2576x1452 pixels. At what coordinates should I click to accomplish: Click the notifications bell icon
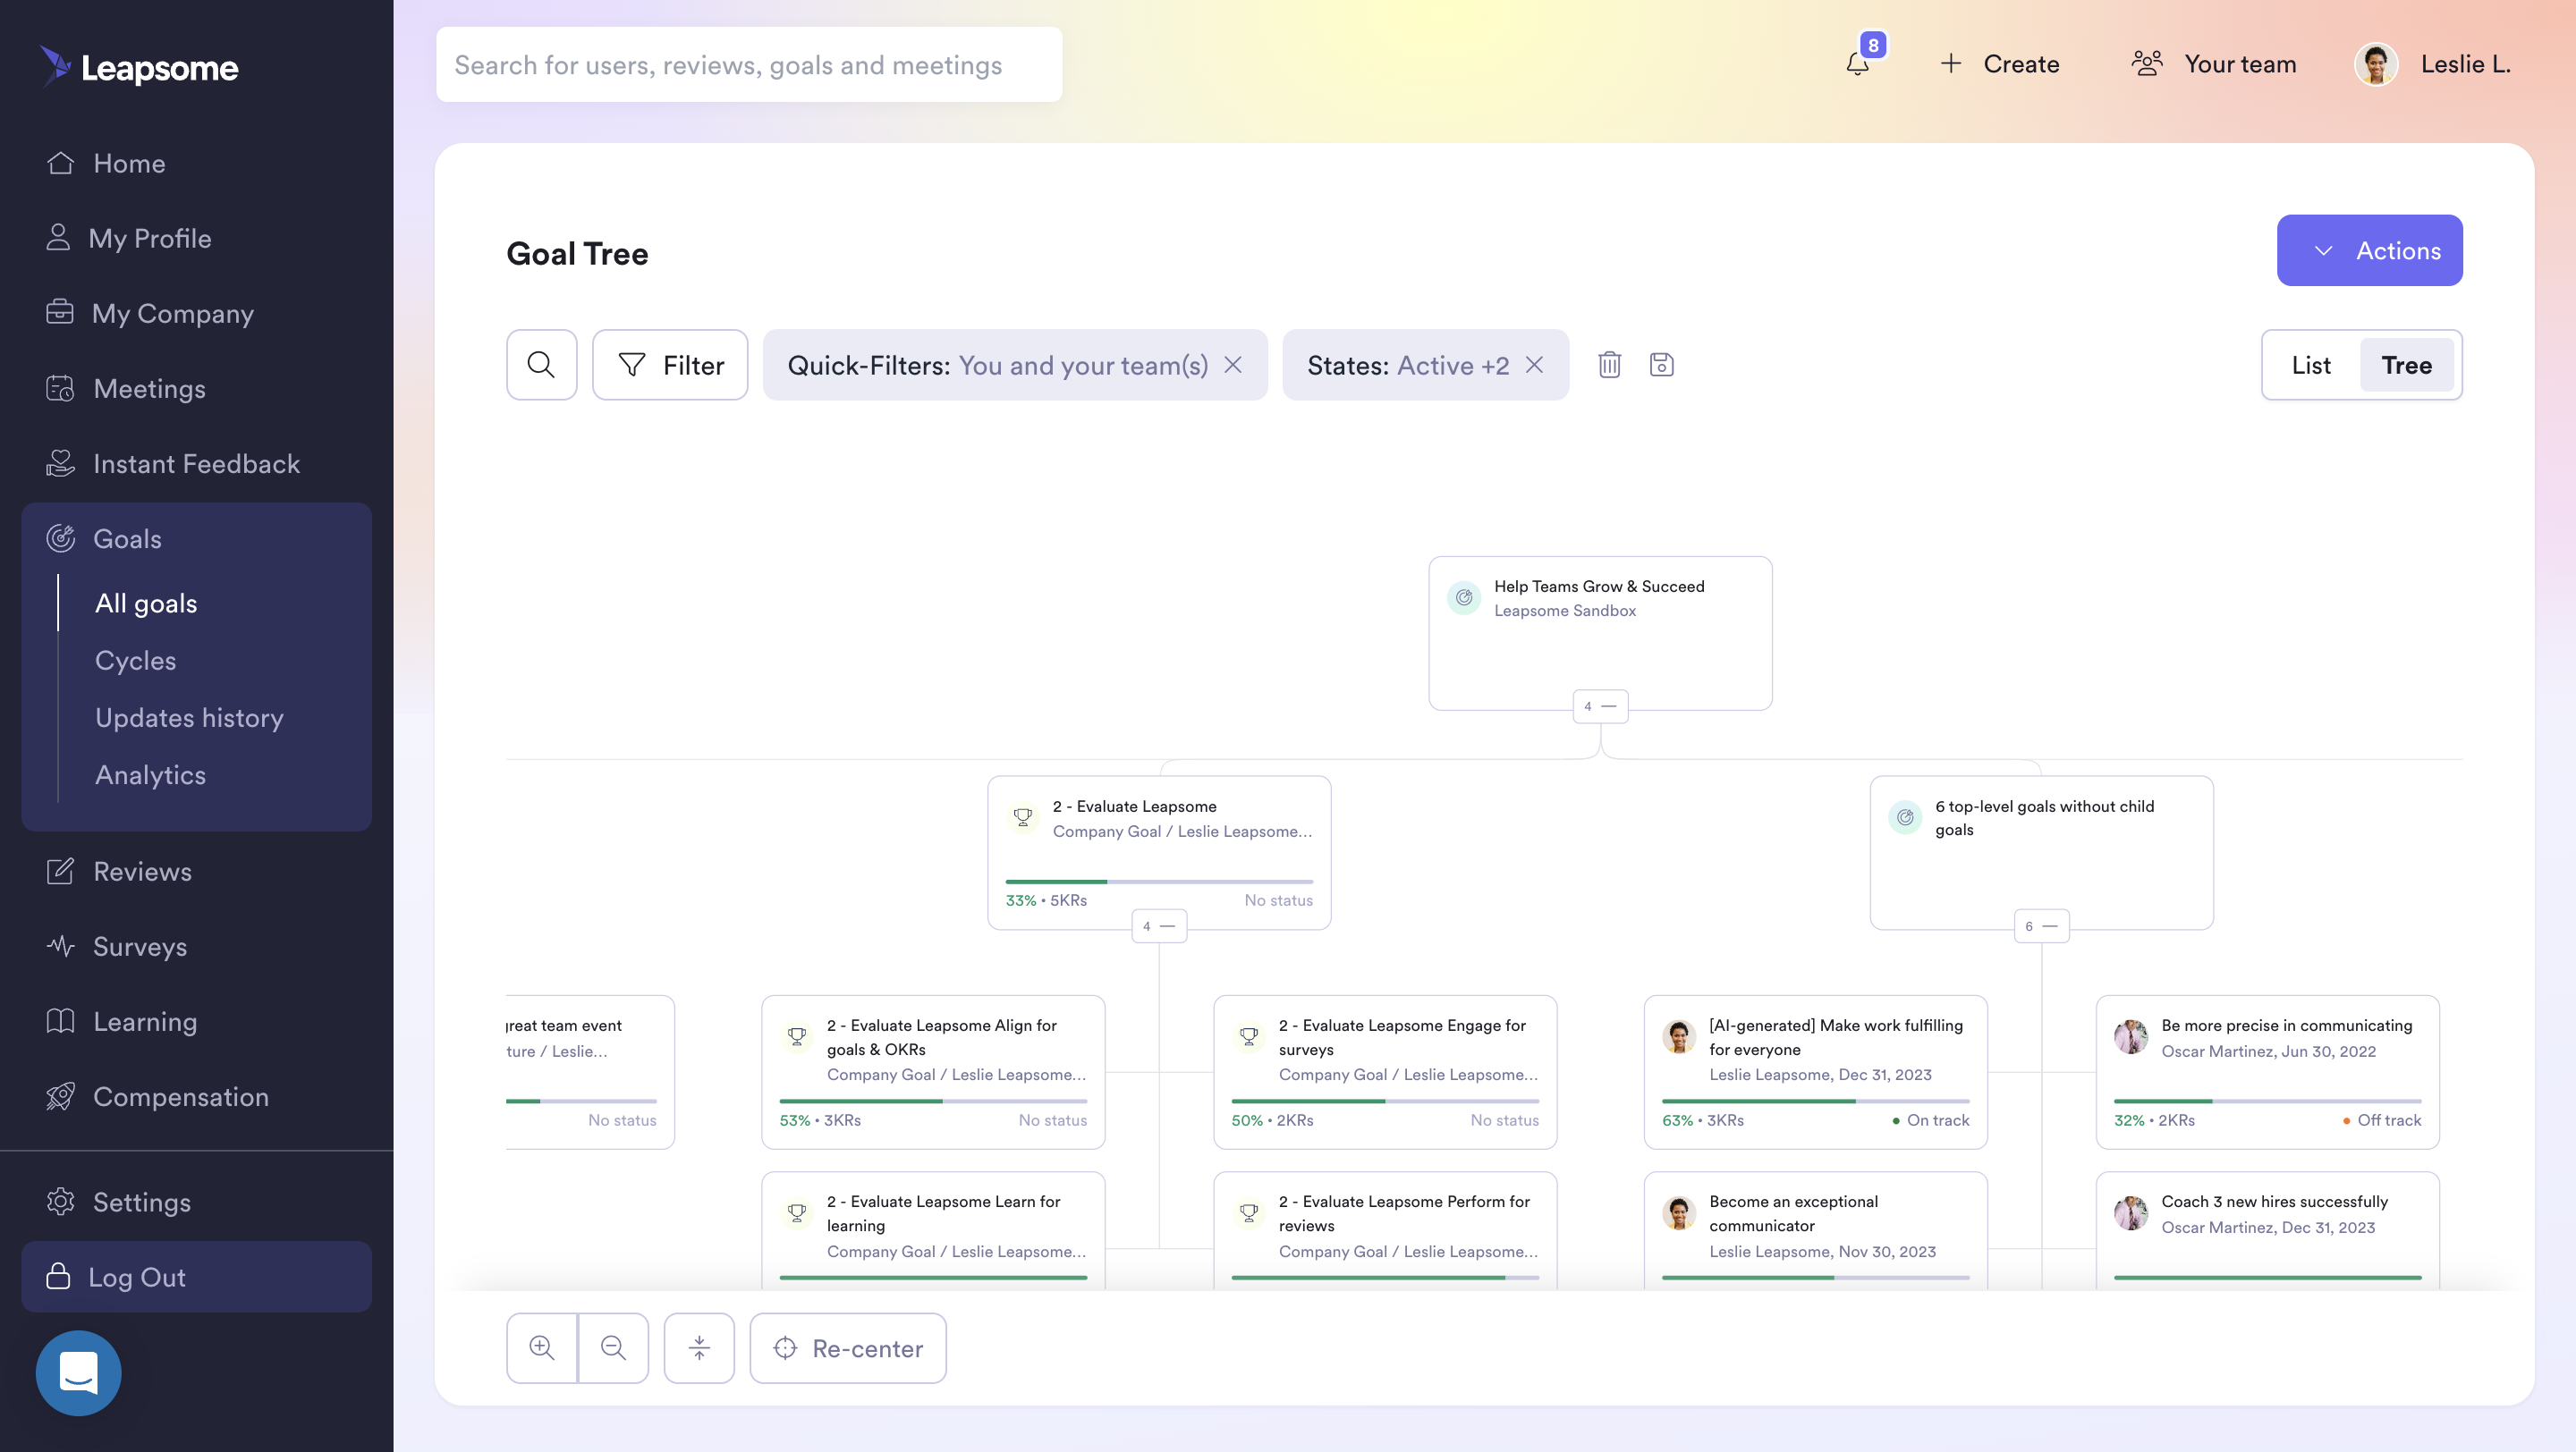pyautogui.click(x=1857, y=65)
